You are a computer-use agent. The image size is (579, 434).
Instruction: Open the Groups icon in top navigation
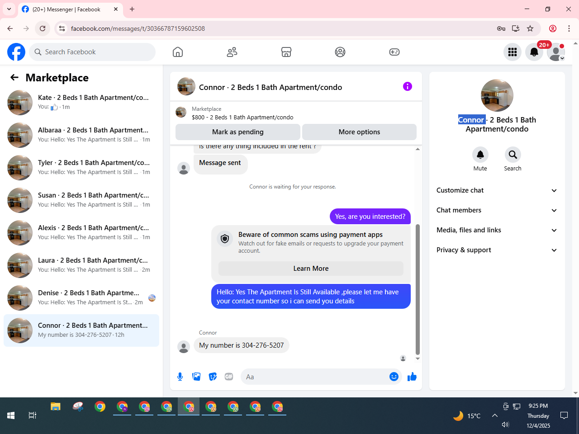click(340, 52)
